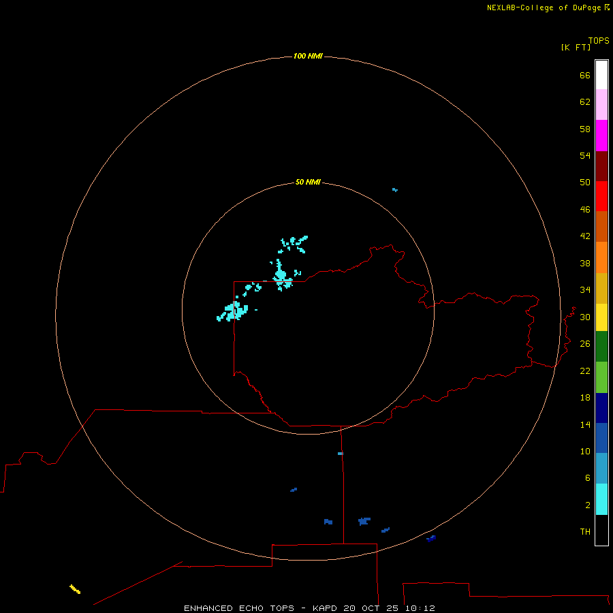The image size is (613, 613).
Task: Click the yellow echo at bottom left
Action: tap(75, 589)
